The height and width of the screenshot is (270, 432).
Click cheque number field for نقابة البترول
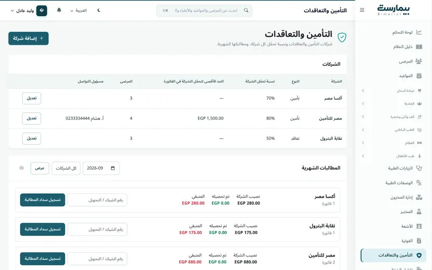tap(97, 229)
